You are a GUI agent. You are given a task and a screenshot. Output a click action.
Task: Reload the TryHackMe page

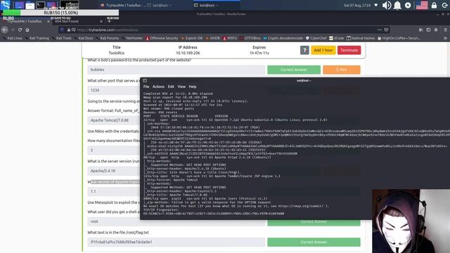click(x=20, y=30)
